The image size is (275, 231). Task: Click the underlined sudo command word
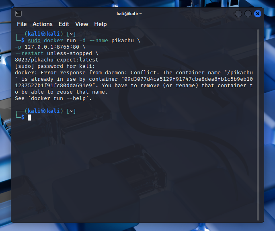(34, 41)
